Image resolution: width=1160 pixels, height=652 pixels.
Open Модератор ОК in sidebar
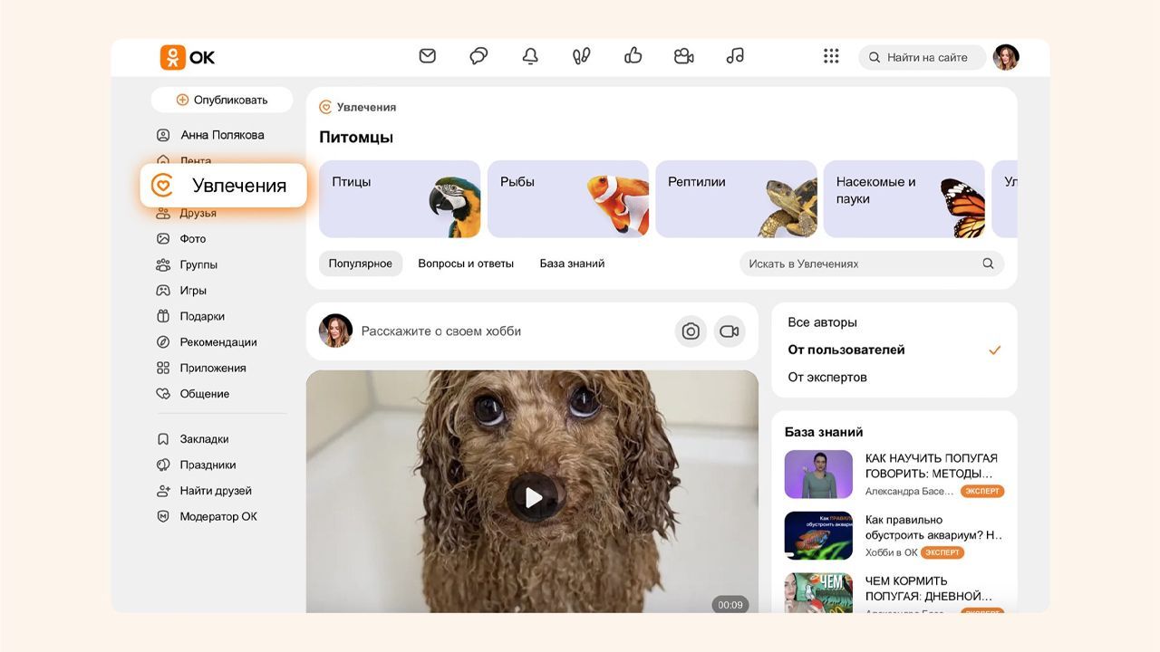(207, 516)
